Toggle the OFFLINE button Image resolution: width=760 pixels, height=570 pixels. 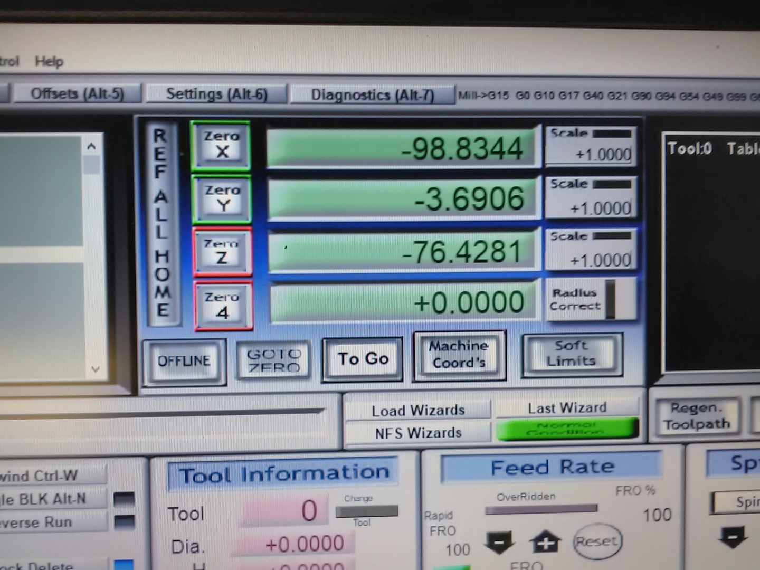(x=184, y=361)
